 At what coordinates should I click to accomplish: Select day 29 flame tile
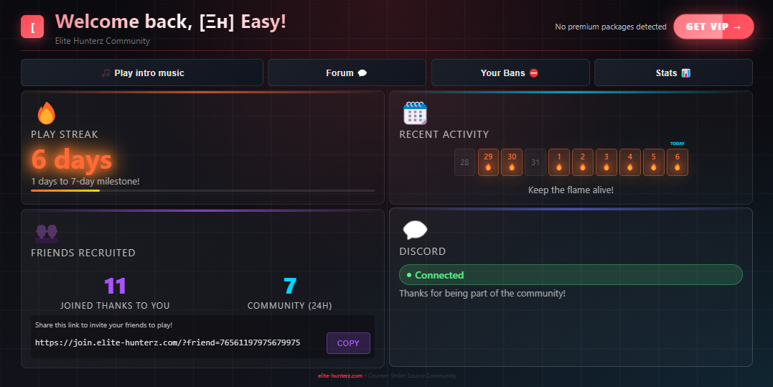pos(488,162)
